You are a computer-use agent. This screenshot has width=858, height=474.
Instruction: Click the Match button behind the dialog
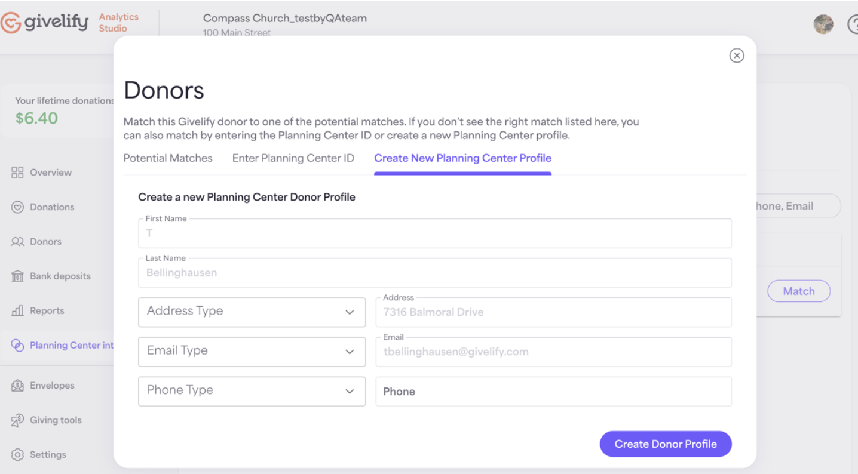[799, 291]
